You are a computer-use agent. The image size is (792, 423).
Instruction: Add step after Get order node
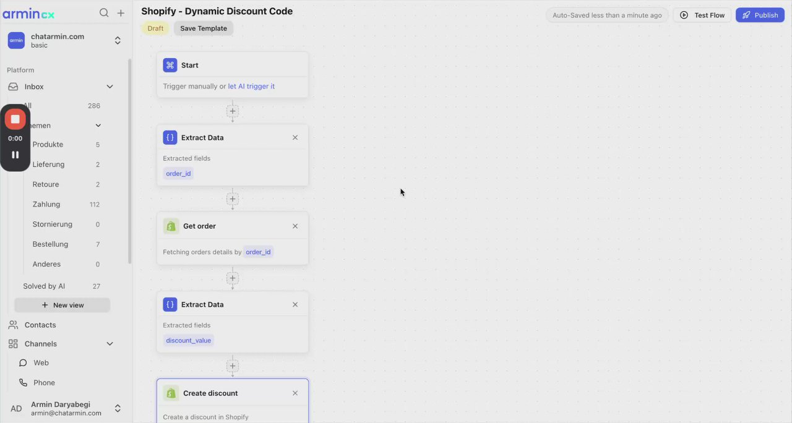(233, 278)
